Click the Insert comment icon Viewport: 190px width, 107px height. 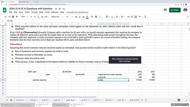pyautogui.click(x=132, y=17)
